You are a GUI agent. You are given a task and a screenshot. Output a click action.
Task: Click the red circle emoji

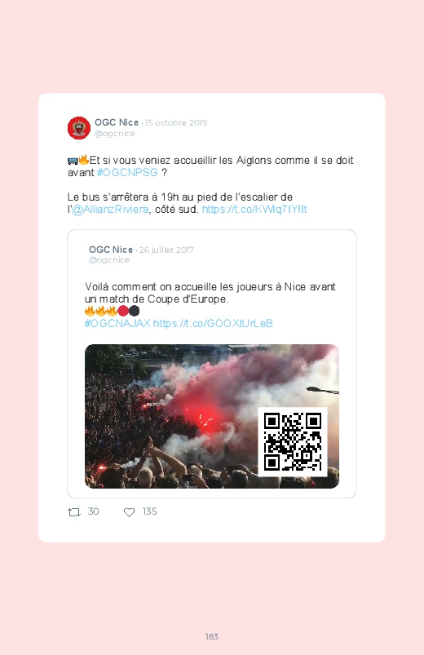[123, 311]
